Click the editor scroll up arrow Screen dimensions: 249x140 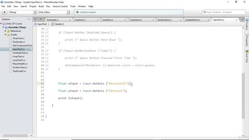tap(243, 28)
